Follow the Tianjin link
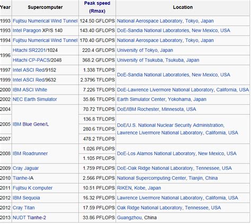 (x=195, y=178)
